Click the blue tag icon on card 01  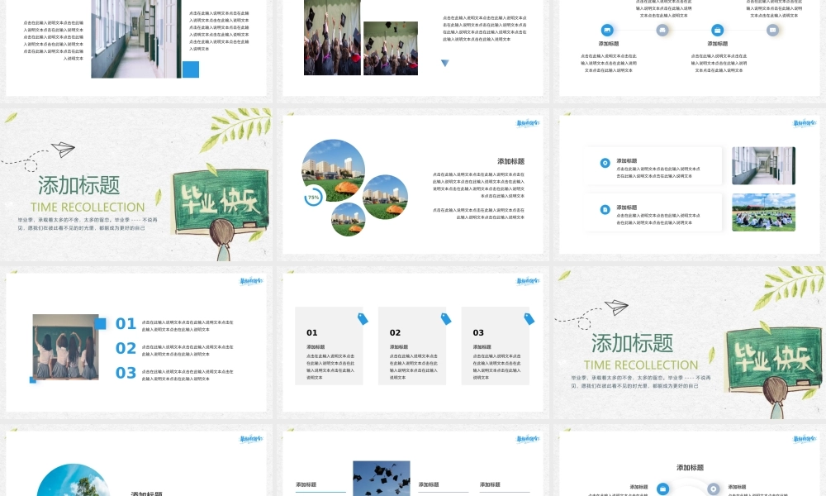pos(363,318)
